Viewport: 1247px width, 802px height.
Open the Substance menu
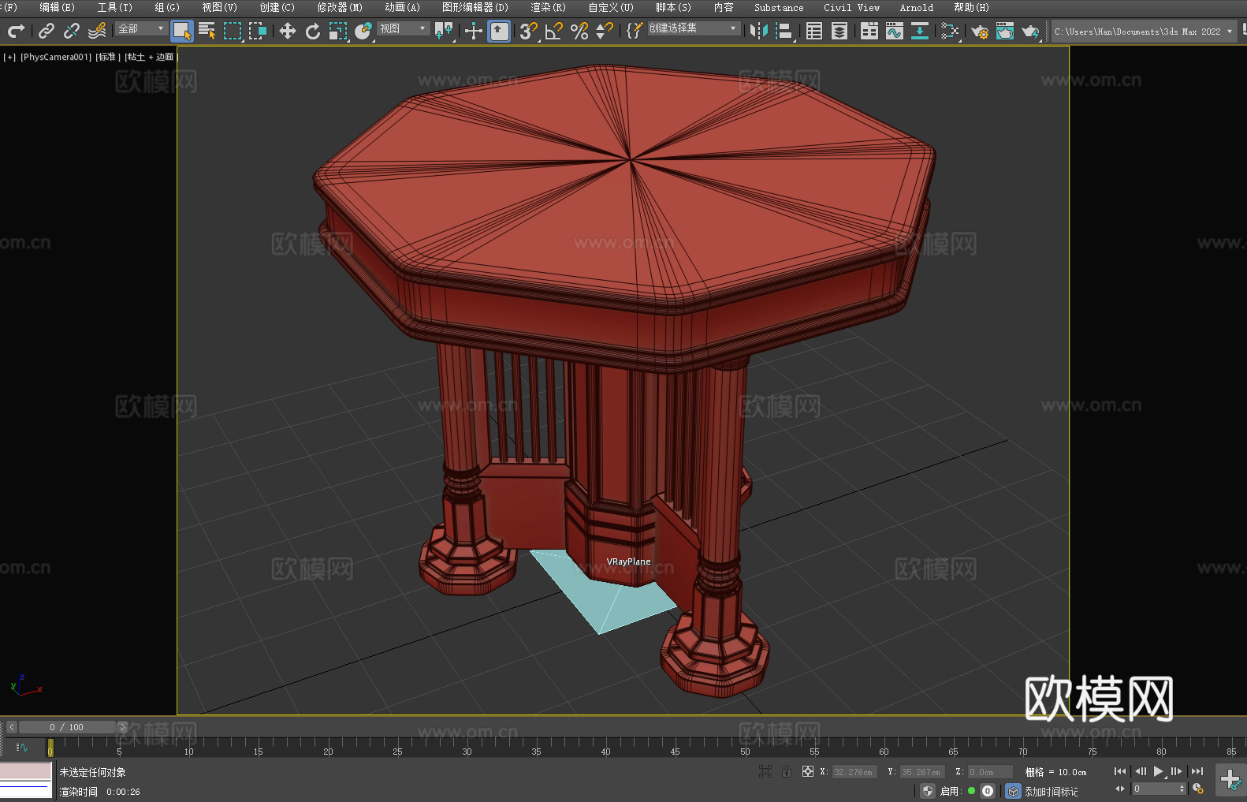click(x=779, y=7)
